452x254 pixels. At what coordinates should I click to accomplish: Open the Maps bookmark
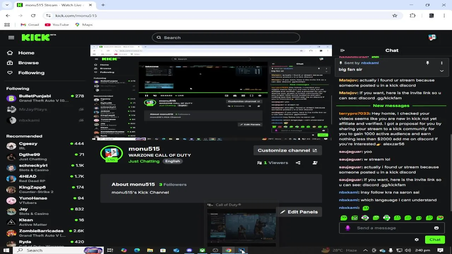[x=84, y=25]
